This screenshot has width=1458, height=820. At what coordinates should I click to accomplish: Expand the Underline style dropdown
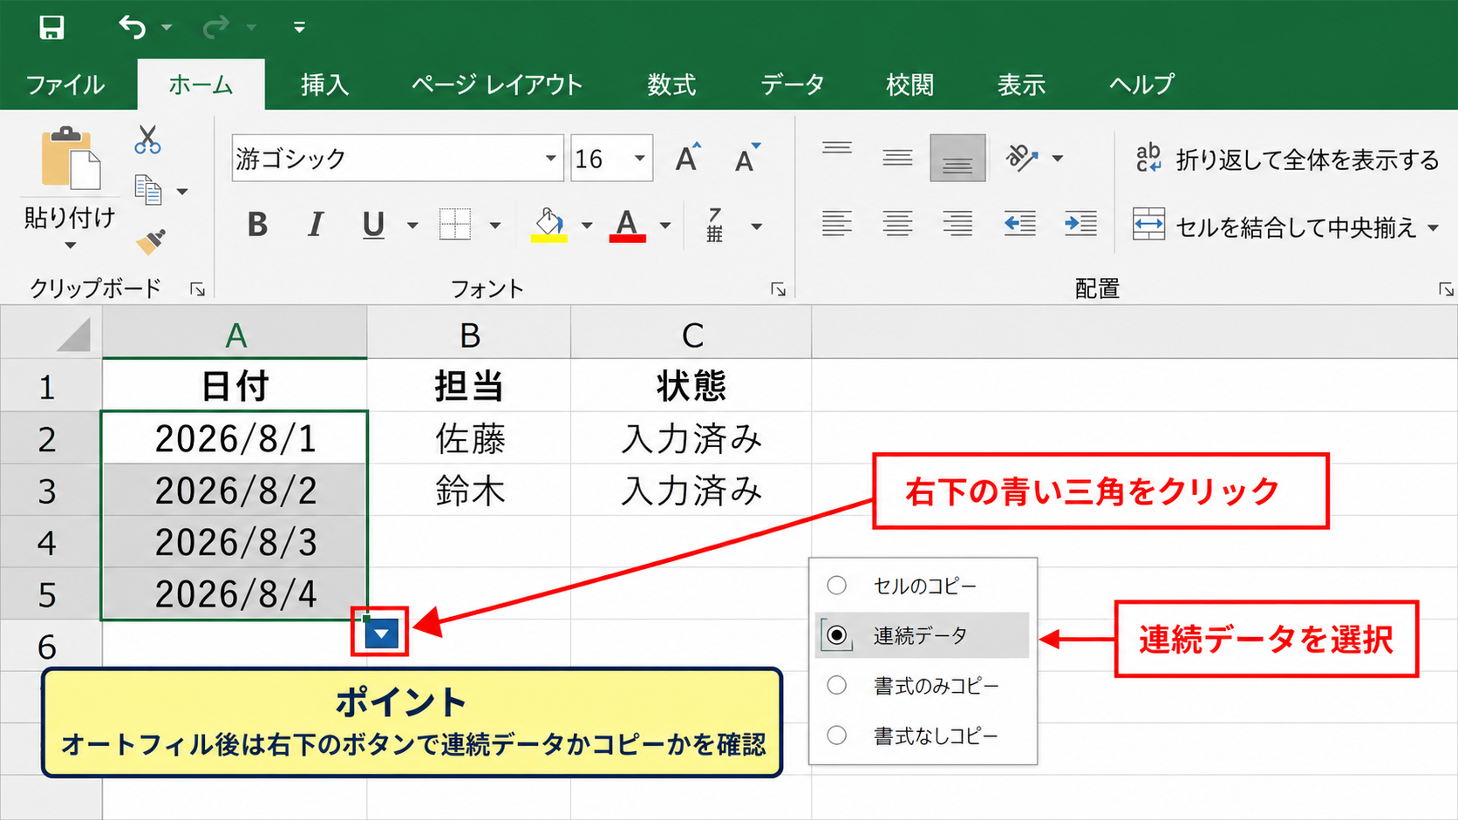[412, 226]
